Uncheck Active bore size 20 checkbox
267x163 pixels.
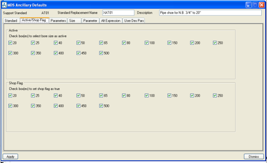pos(10,43)
